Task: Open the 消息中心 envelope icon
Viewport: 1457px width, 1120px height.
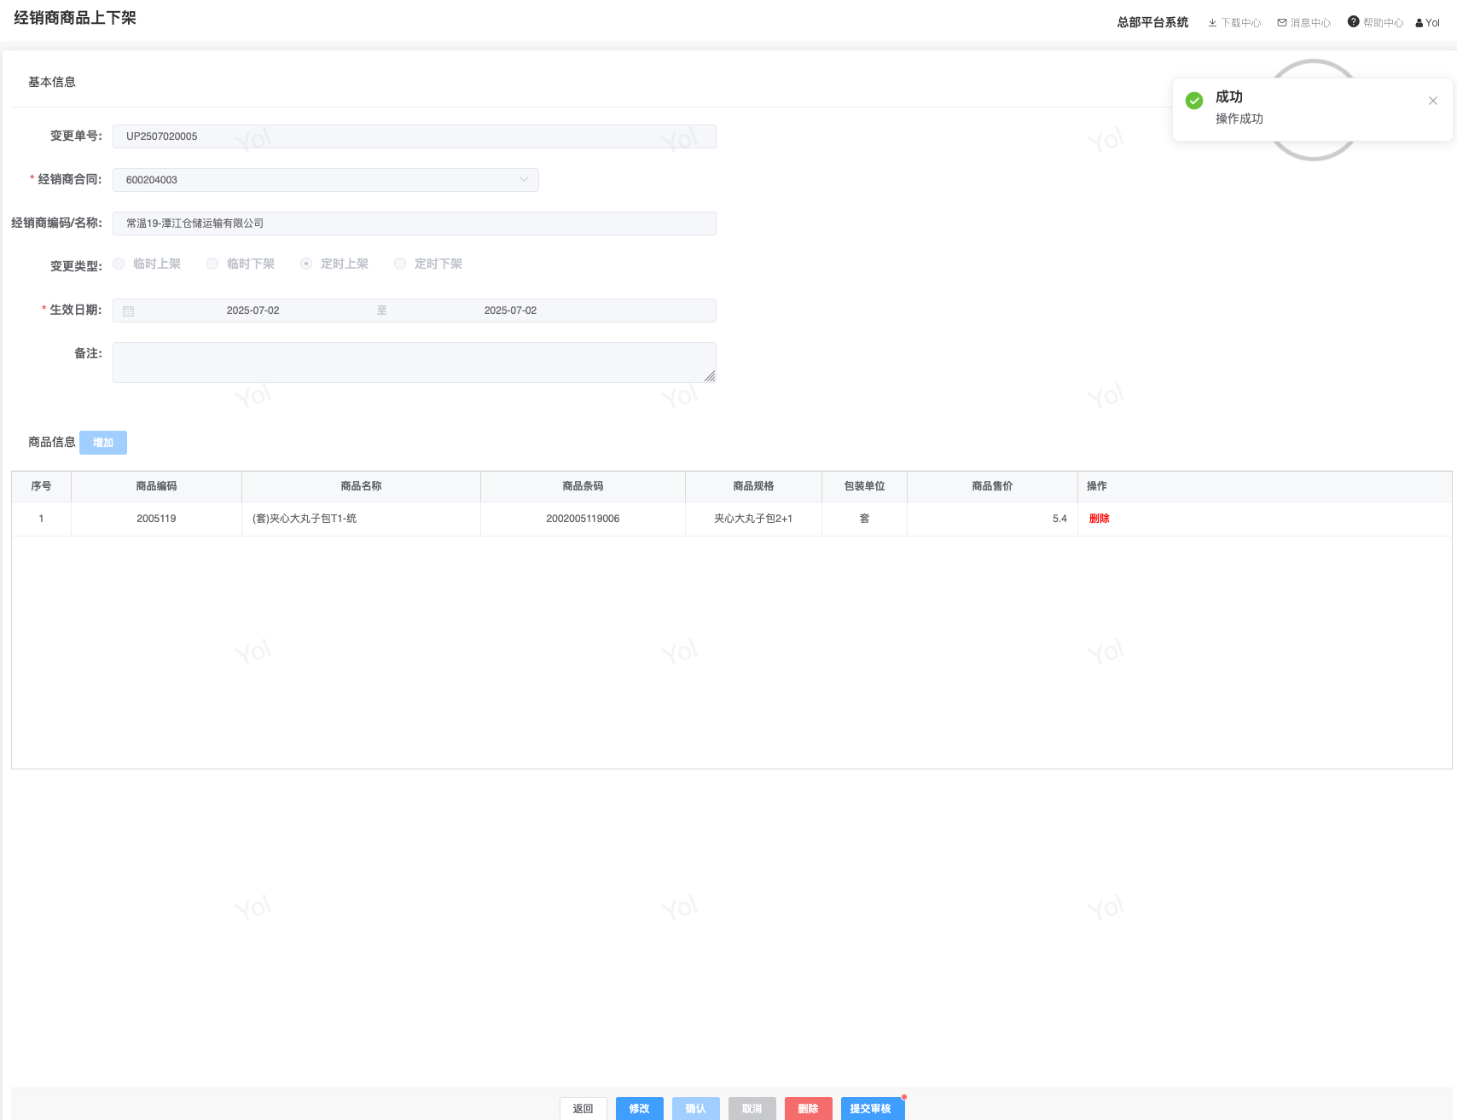Action: [x=1282, y=23]
